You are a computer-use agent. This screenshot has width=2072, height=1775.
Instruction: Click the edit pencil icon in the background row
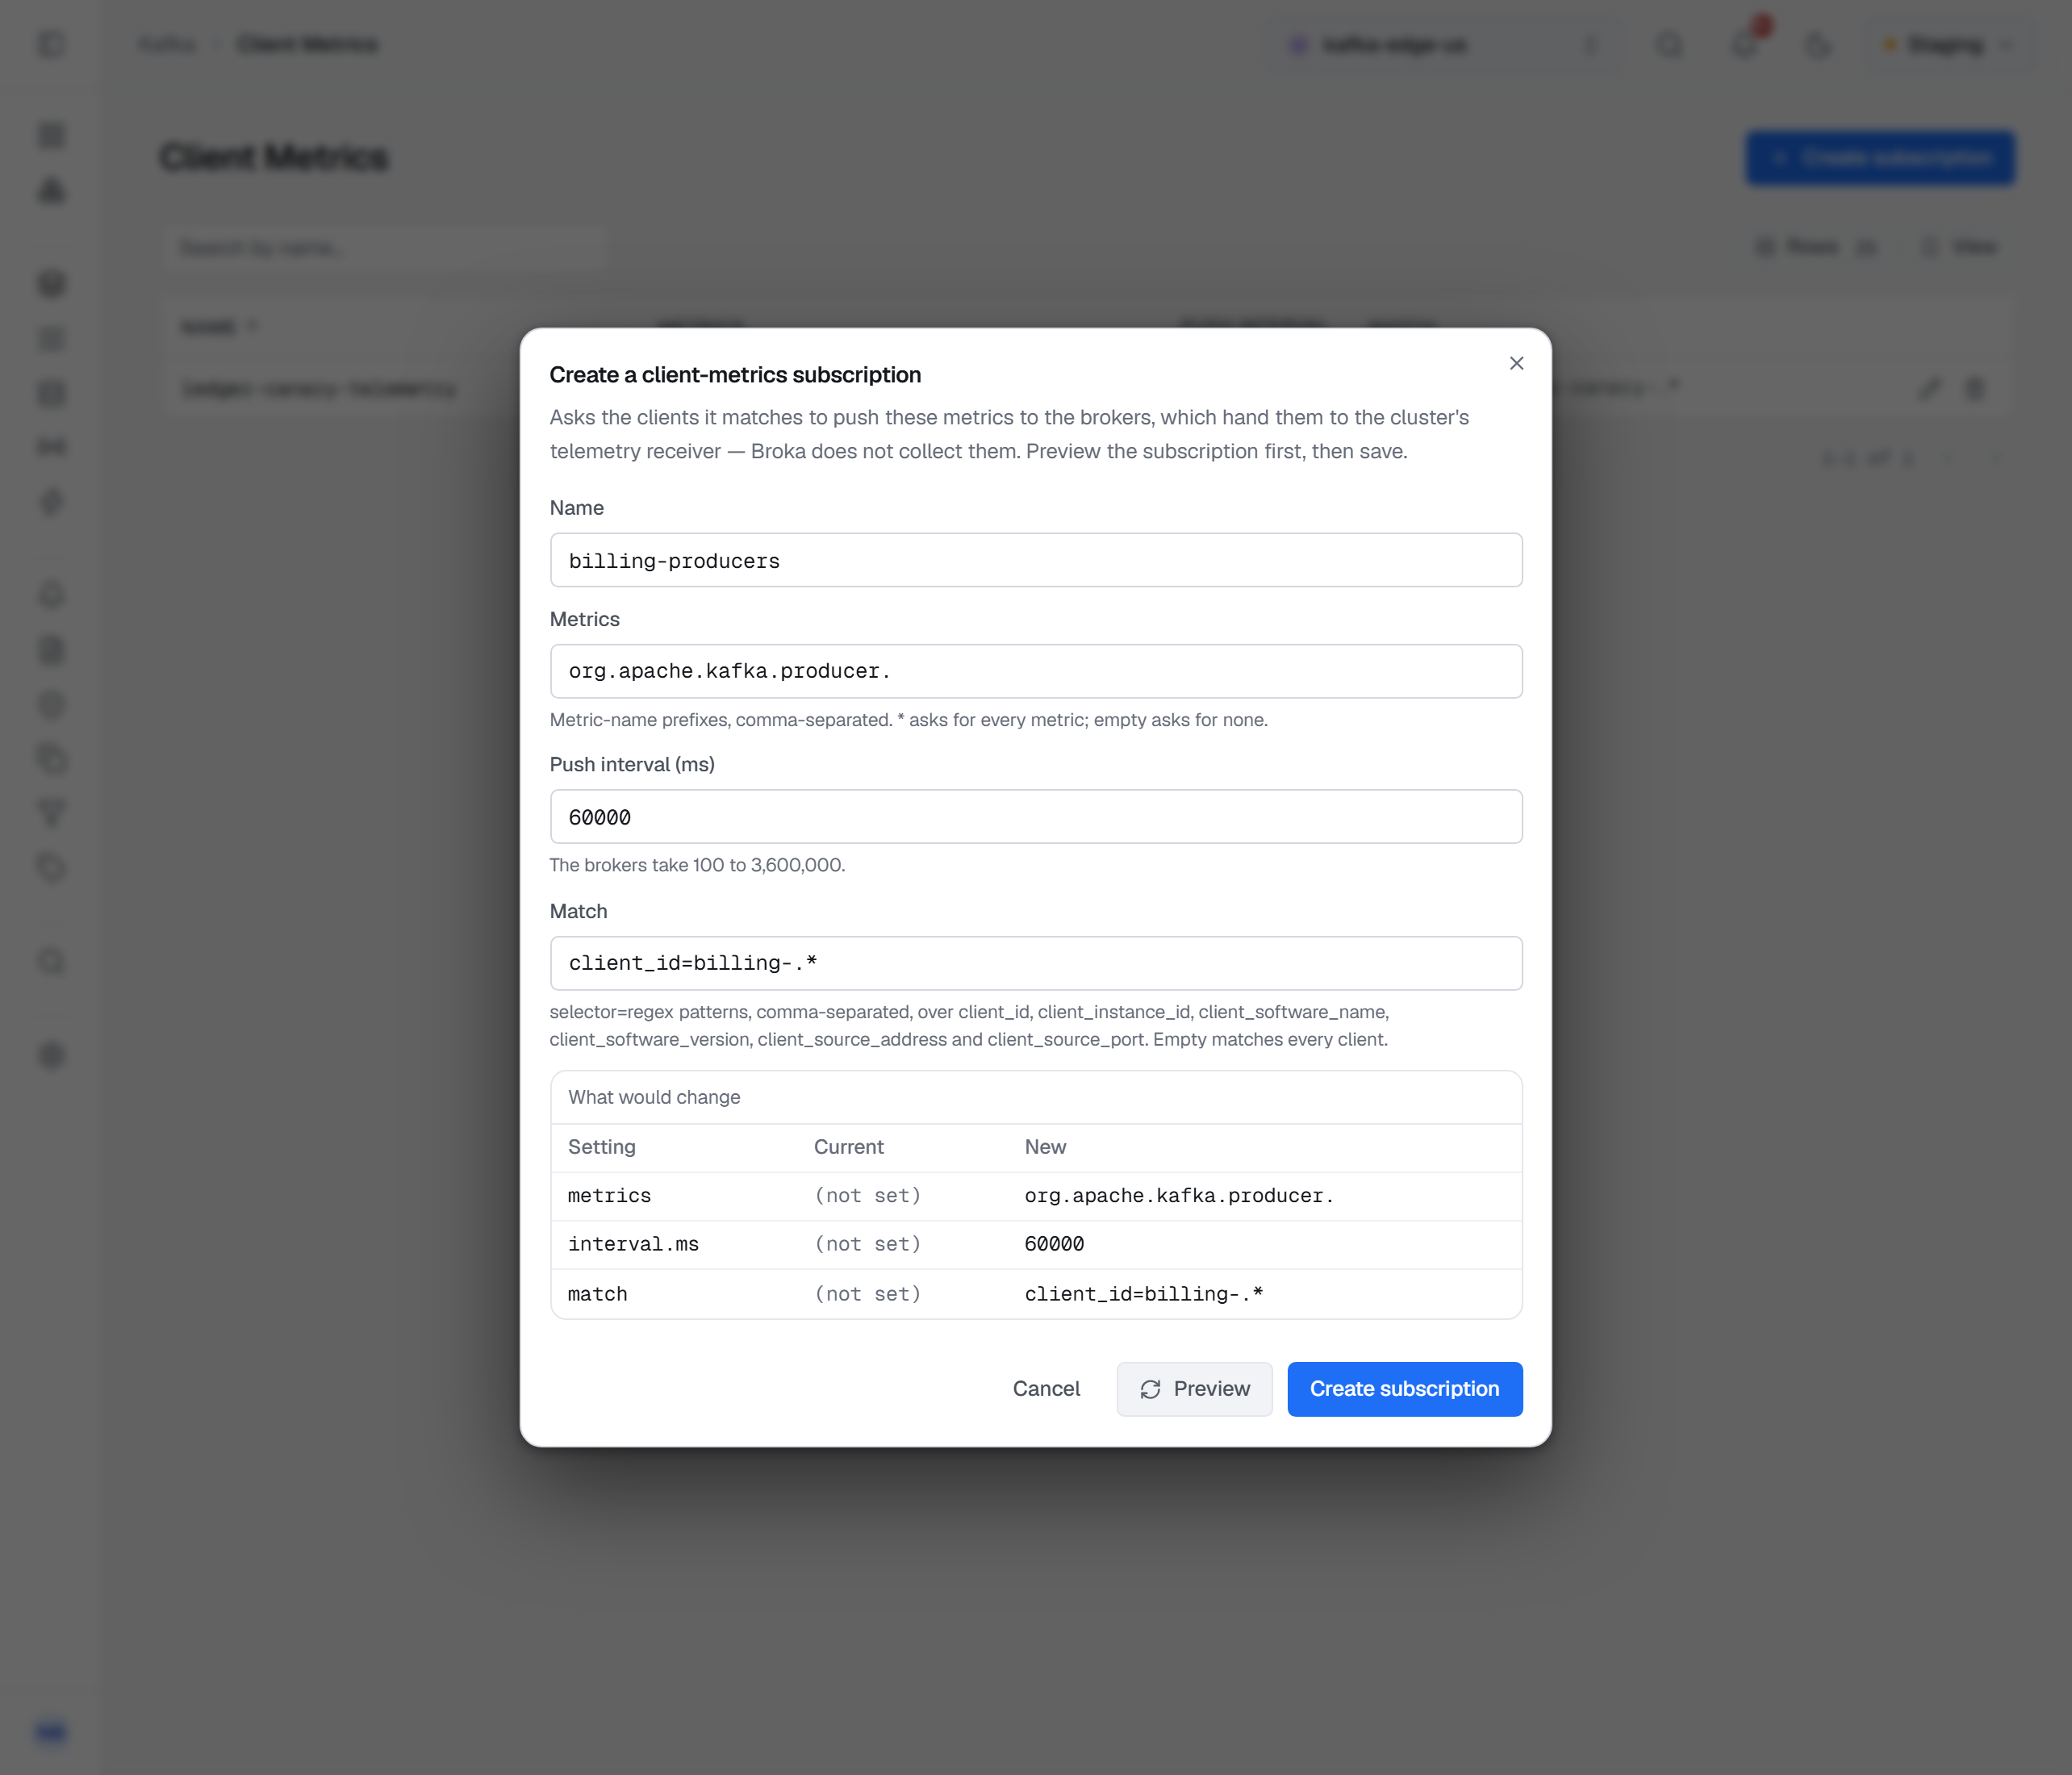pos(1930,388)
